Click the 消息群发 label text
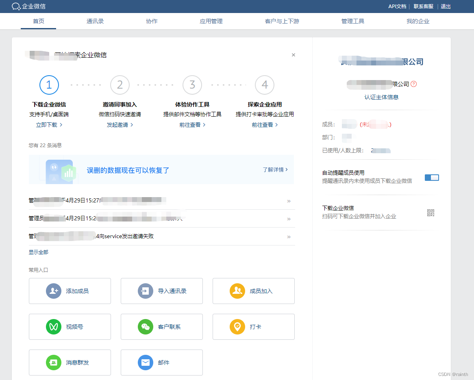The image size is (474, 380). 77,363
